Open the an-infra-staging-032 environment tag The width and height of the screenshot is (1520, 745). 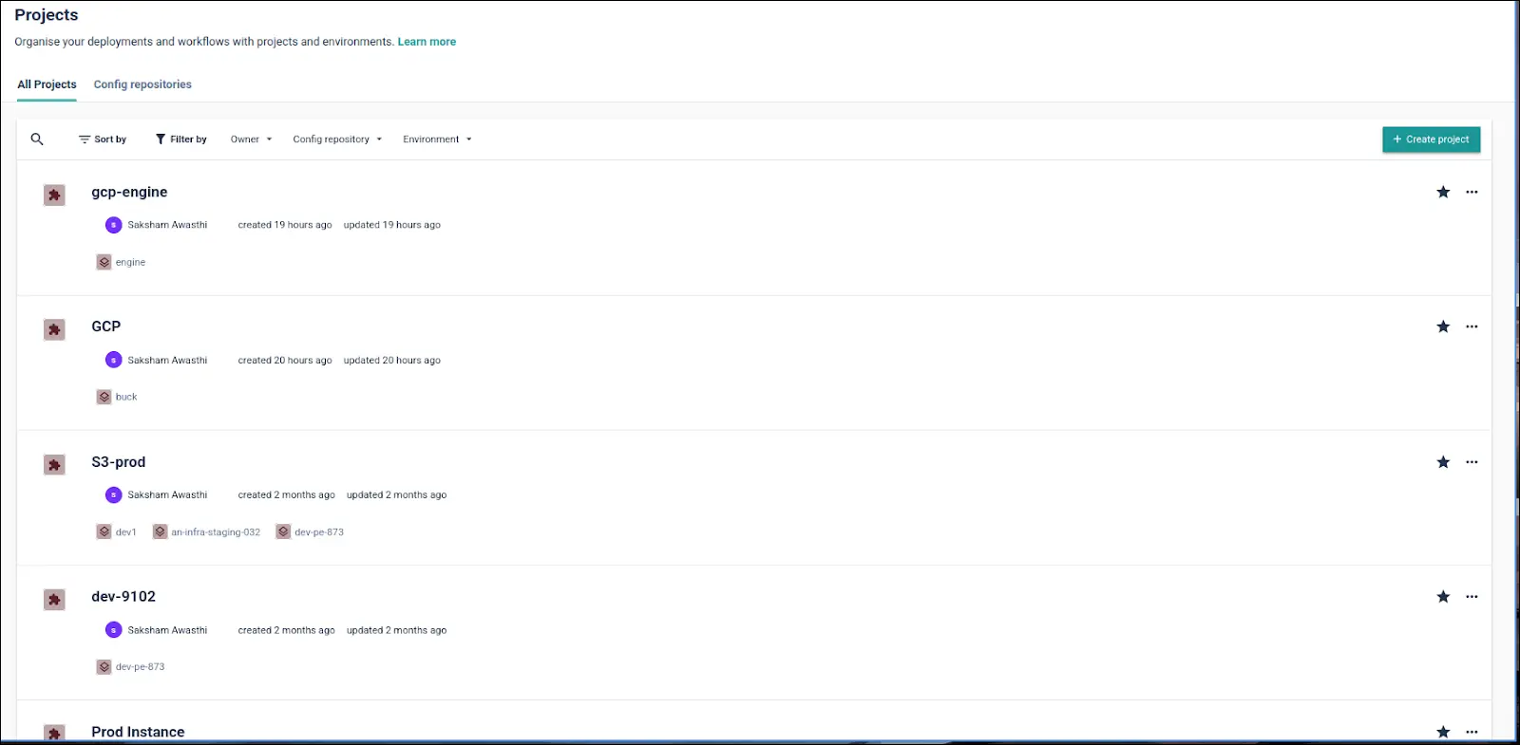215,532
